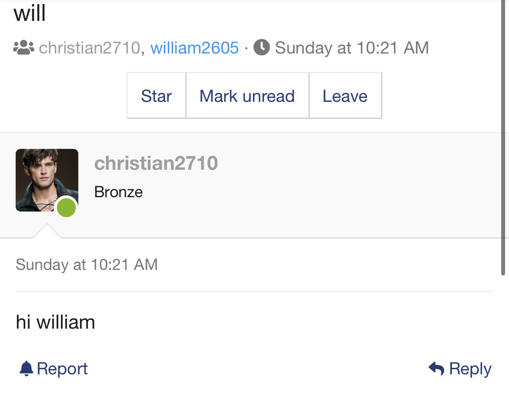Image resolution: width=509 pixels, height=397 pixels.
Task: Reply to christian2710's message
Action: point(460,369)
